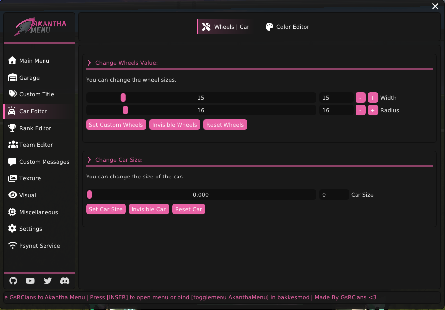Viewport: 445px width, 310px height.
Task: Open the Twitter bird icon
Action: pos(47,281)
